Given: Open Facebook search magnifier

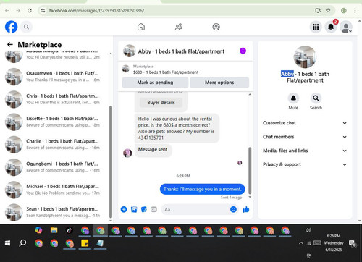Looking at the screenshot, I should (x=26, y=27).
